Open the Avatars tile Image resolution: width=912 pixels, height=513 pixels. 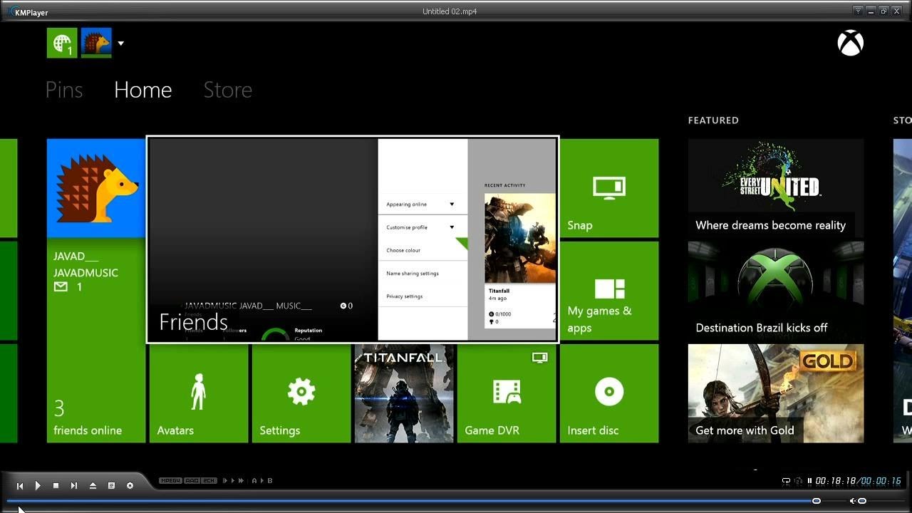click(199, 393)
